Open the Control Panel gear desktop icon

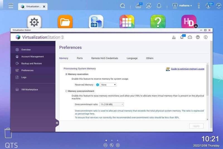(34, 22)
